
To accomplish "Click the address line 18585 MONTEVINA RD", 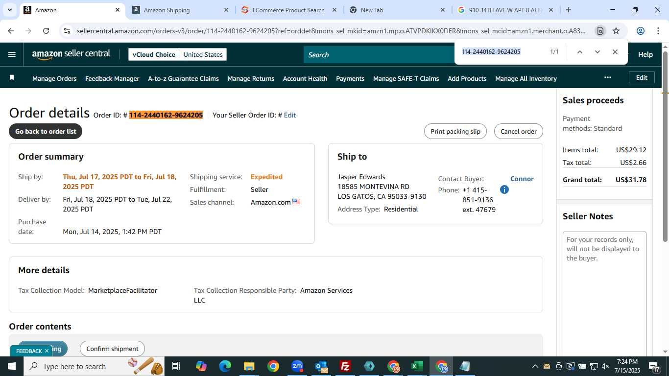I will [x=373, y=187].
